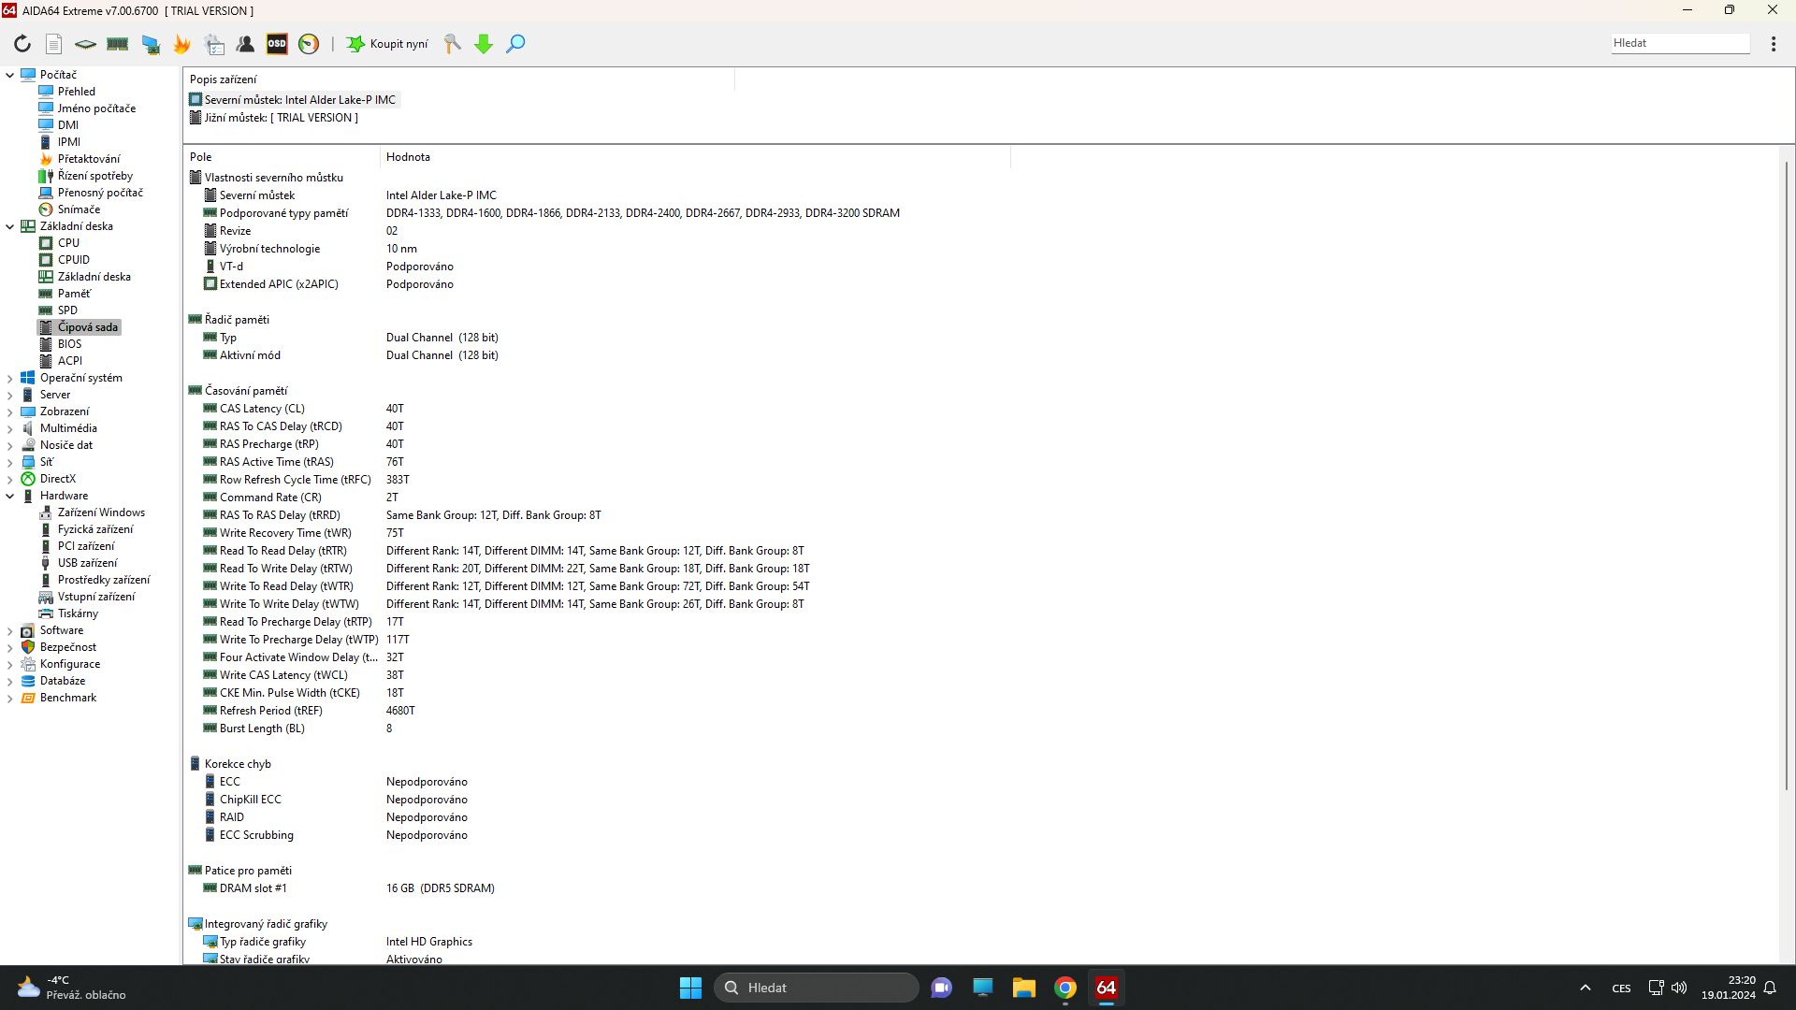Start the flame system stability test
Screen dimensions: 1796x1010
pos(181,44)
